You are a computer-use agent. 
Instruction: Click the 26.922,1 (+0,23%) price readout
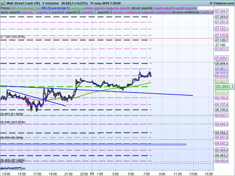75,3
